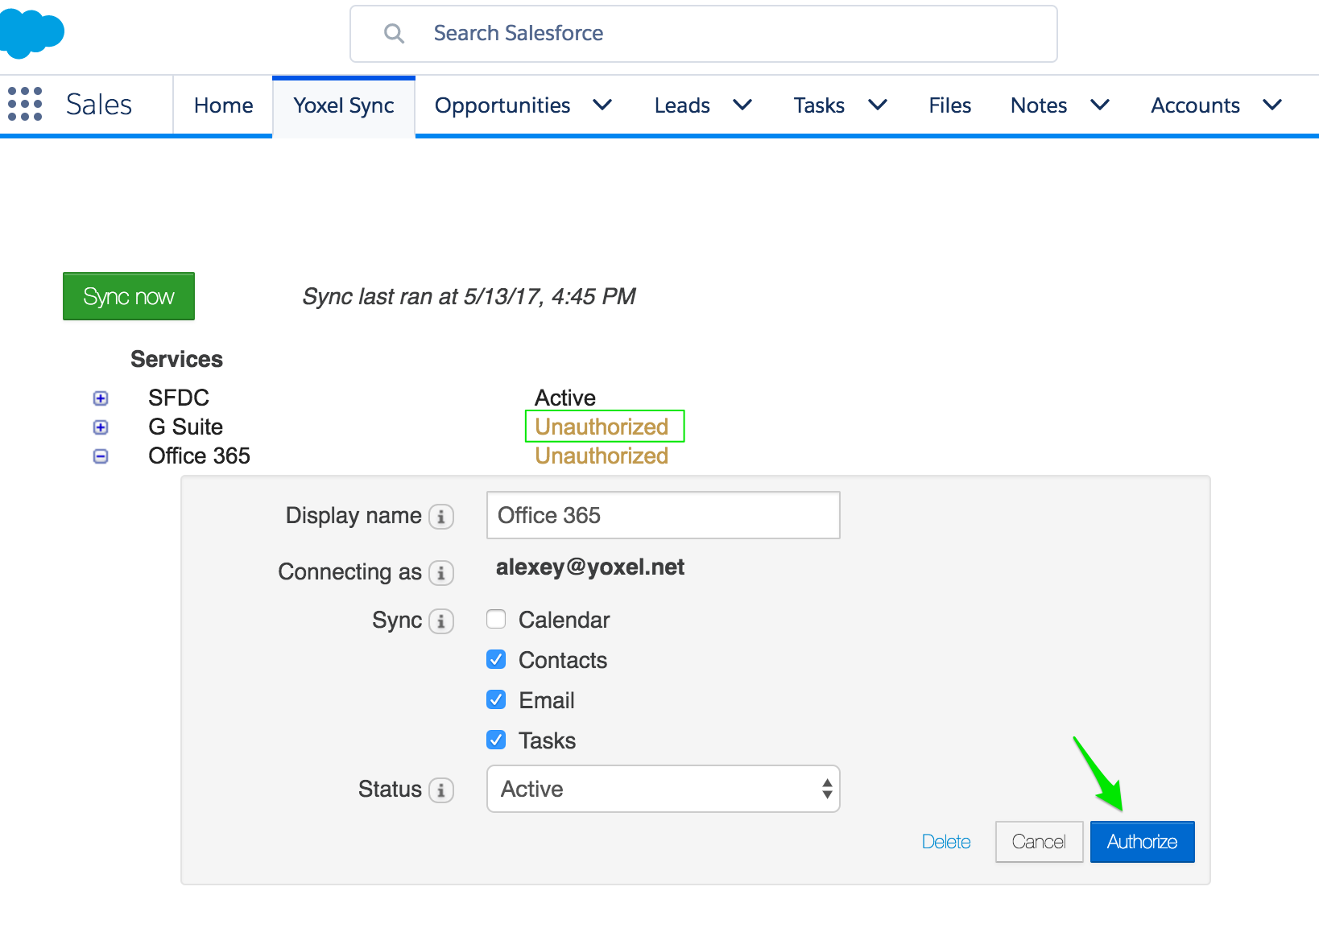The image size is (1319, 932).
Task: Click the Office 365 Unauthorized status
Action: coord(602,456)
